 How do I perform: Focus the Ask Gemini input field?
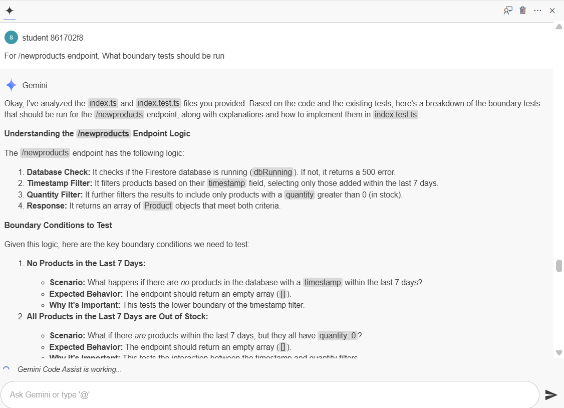[270, 394]
